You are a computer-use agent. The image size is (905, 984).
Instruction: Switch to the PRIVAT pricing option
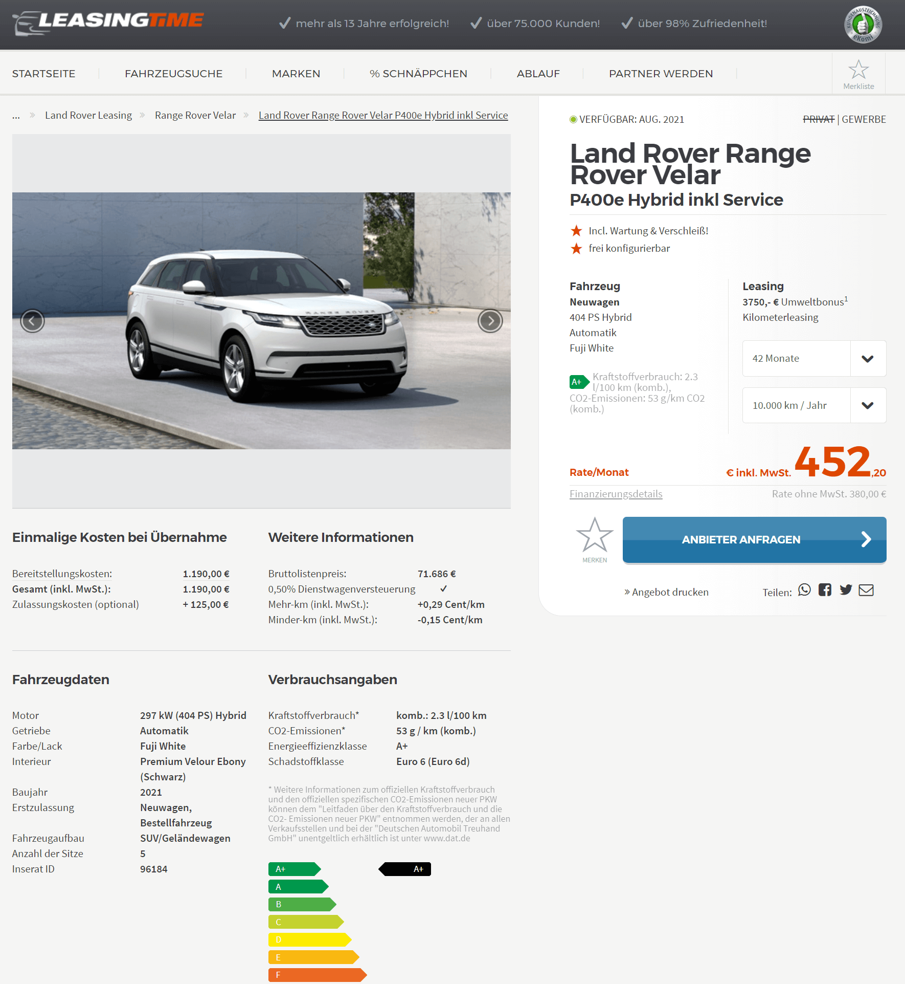coord(819,119)
